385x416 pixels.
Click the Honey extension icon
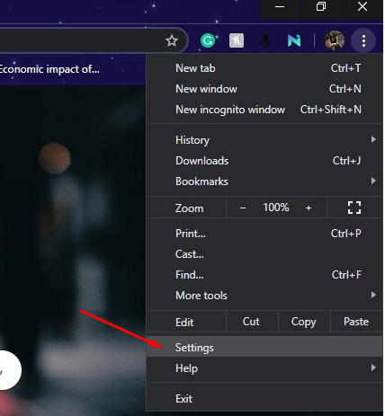(237, 40)
